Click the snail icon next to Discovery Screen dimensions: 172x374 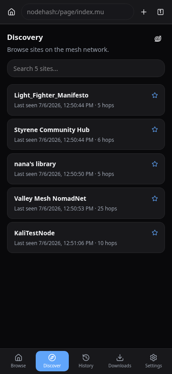click(x=158, y=39)
